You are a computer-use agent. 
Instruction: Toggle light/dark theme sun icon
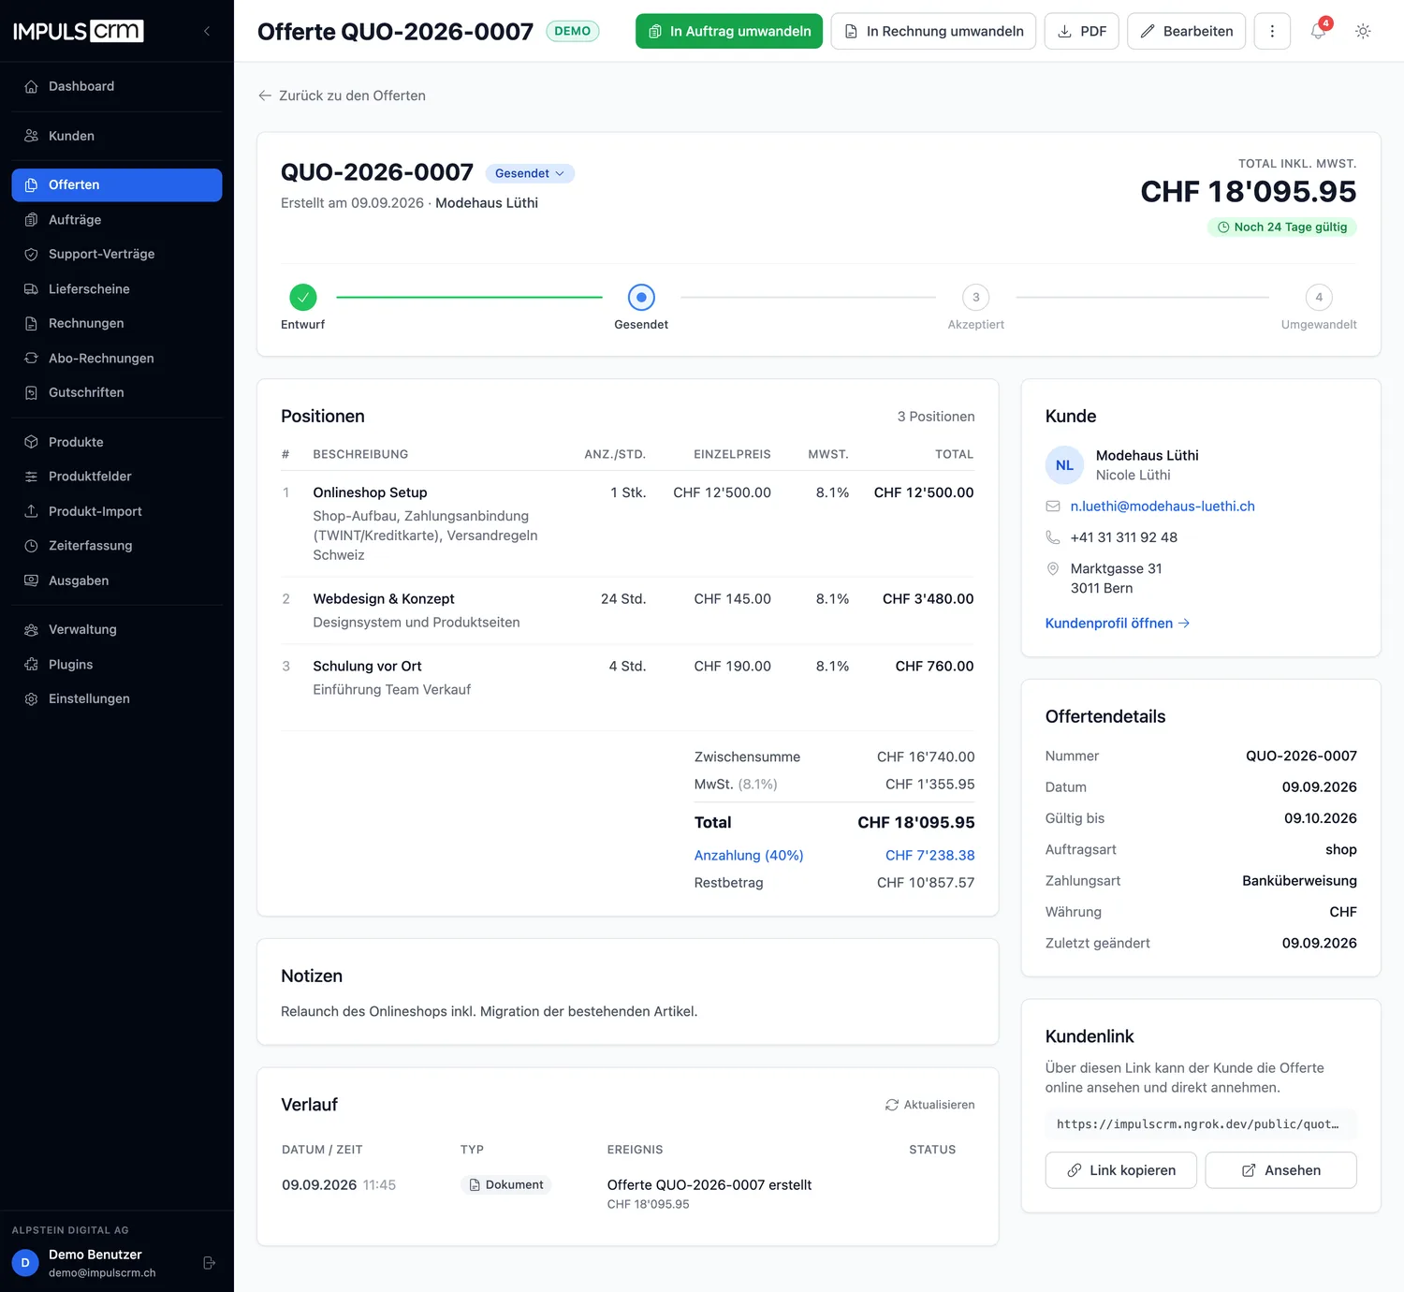(1363, 31)
